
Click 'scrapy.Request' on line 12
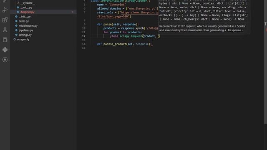pyautogui.click(x=131, y=36)
